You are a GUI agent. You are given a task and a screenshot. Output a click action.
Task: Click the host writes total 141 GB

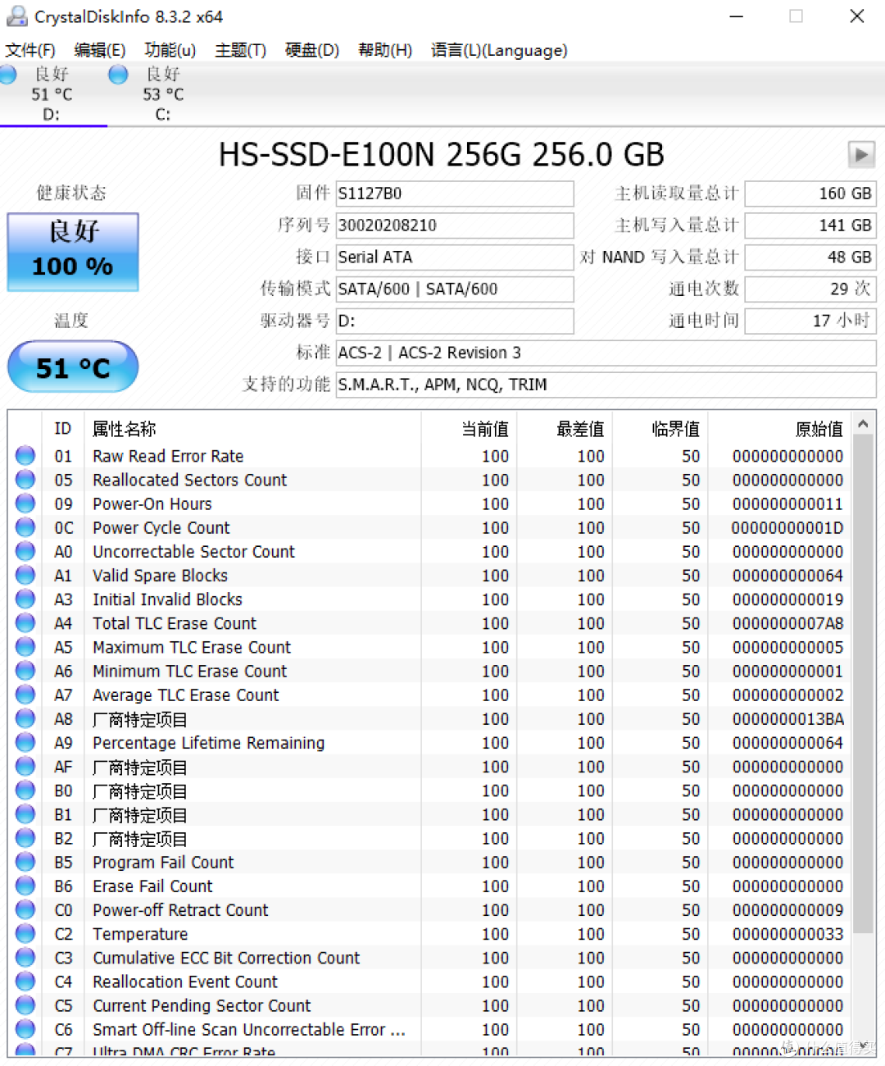[x=810, y=225]
